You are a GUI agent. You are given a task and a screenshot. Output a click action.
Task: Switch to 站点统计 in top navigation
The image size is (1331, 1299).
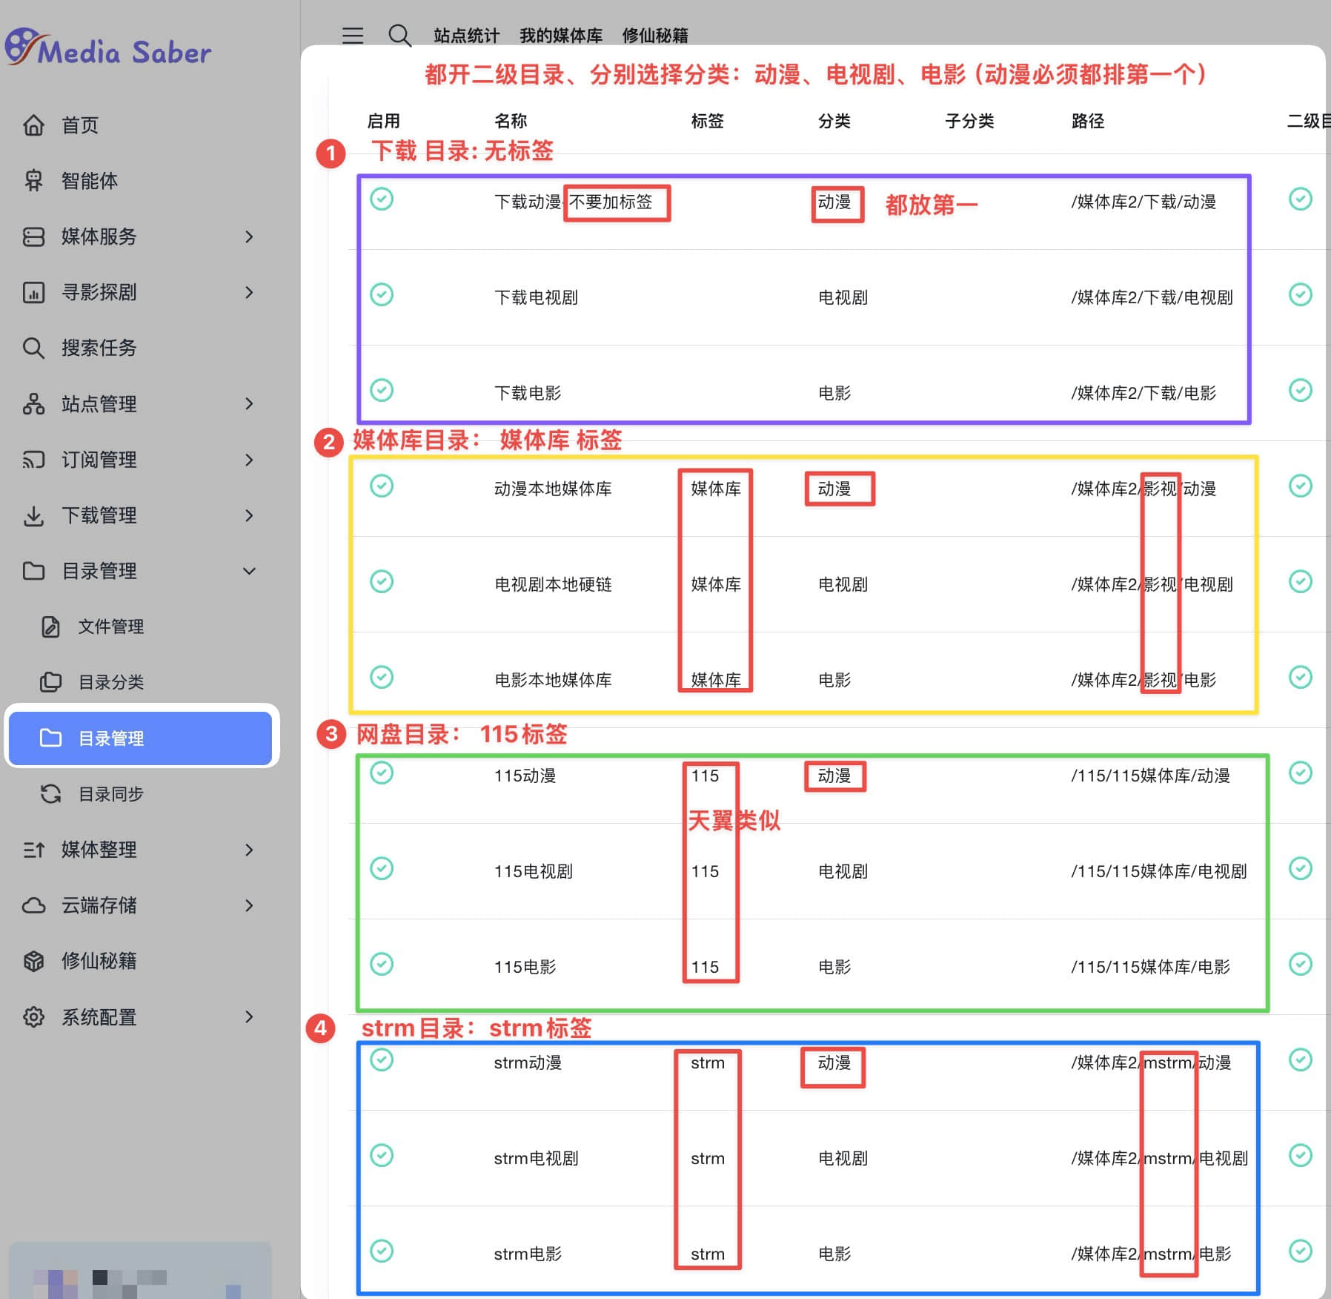tap(466, 36)
